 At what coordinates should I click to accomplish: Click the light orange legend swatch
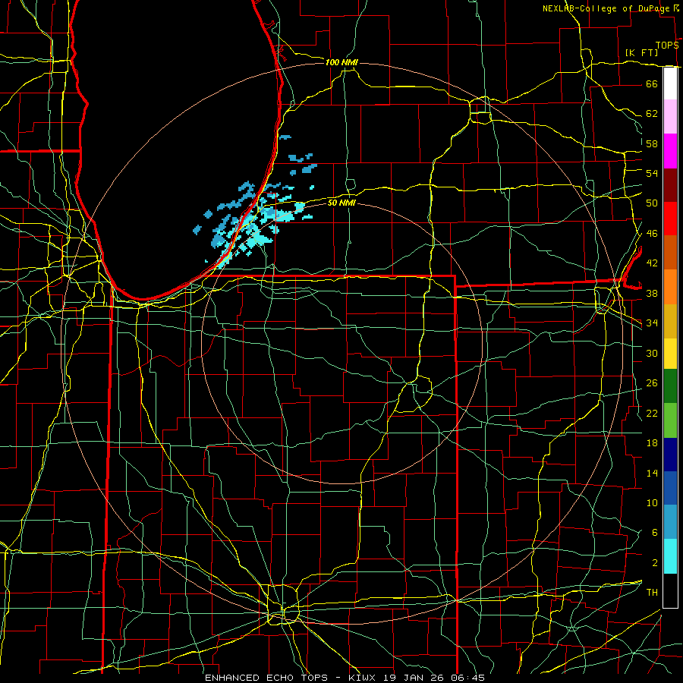pos(670,287)
